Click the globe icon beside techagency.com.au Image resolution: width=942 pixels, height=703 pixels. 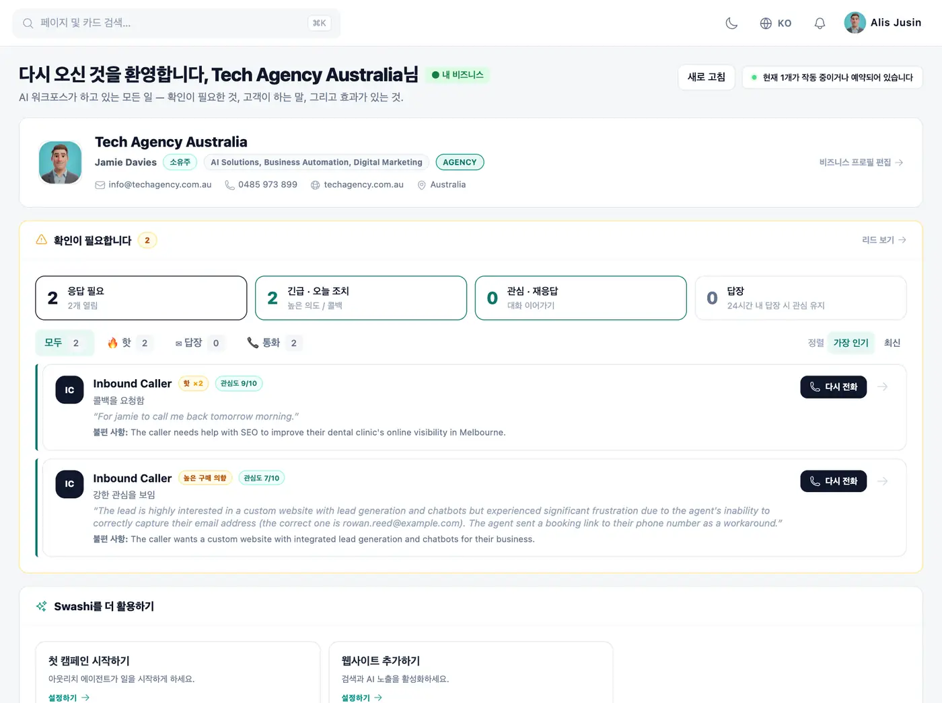(315, 185)
